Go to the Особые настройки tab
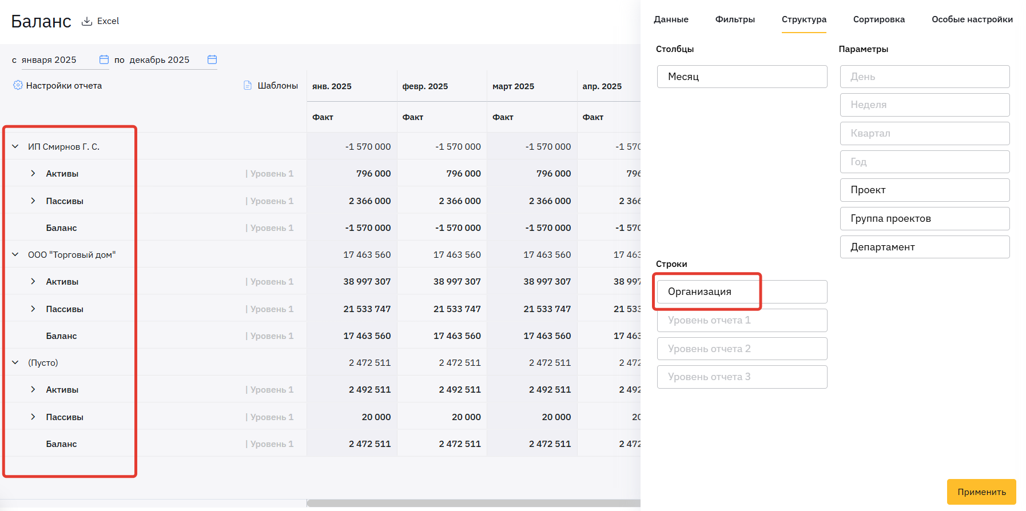1026x511 pixels. (x=972, y=19)
